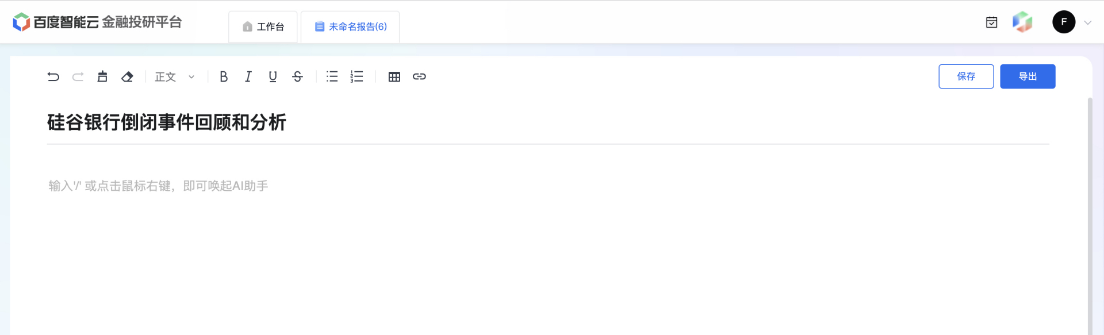Toggle italic text style
Image resolution: width=1104 pixels, height=335 pixels.
[248, 76]
